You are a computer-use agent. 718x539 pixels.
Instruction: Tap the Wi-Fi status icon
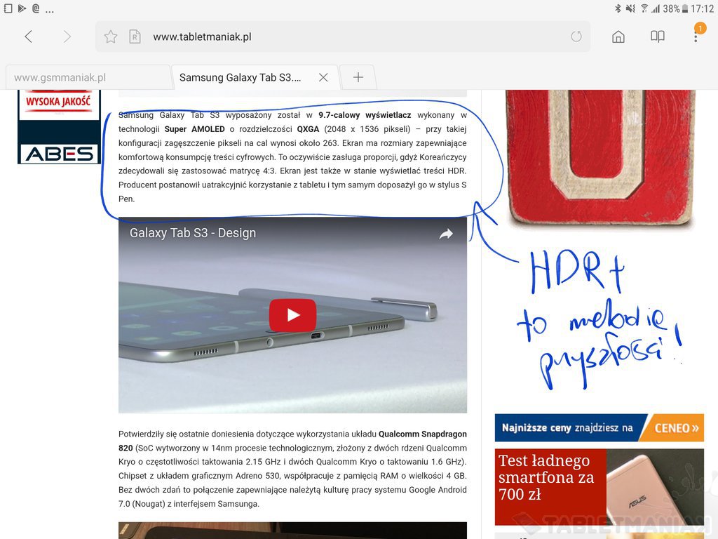click(644, 8)
